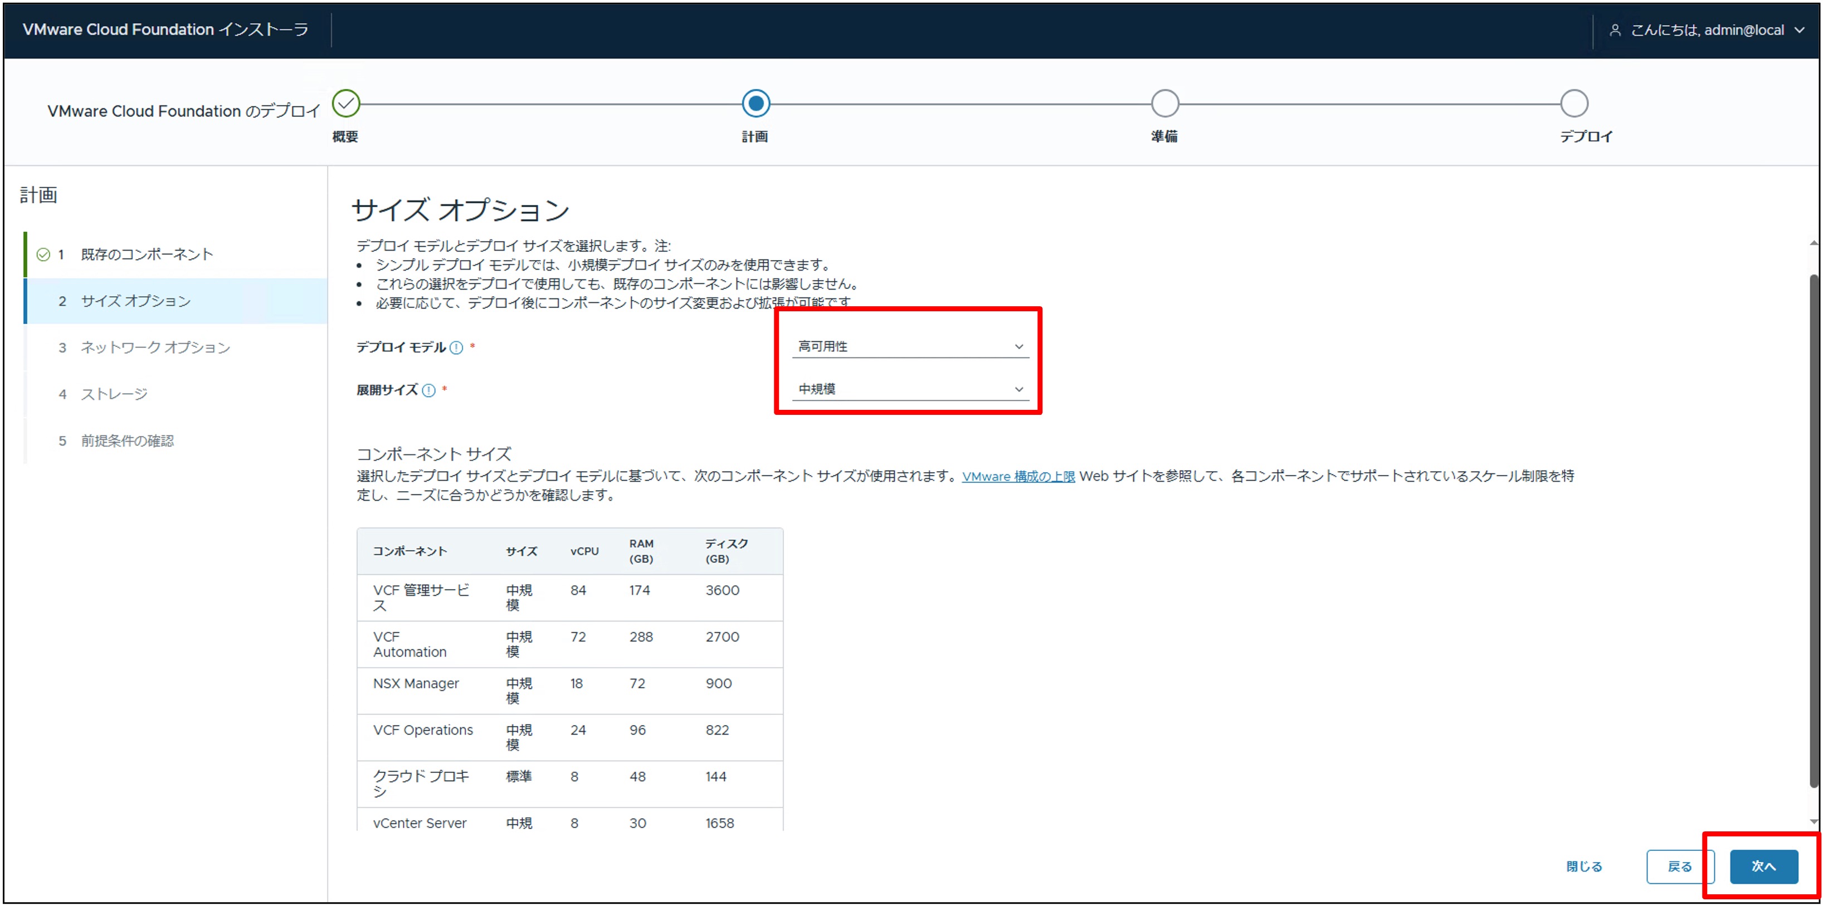Image resolution: width=1823 pixels, height=906 pixels.
Task: Click the scrollbar down arrow
Action: click(1813, 822)
